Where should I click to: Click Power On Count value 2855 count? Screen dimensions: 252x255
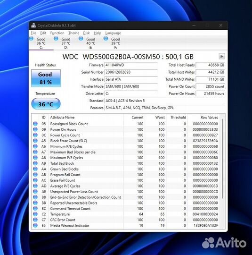point(210,86)
